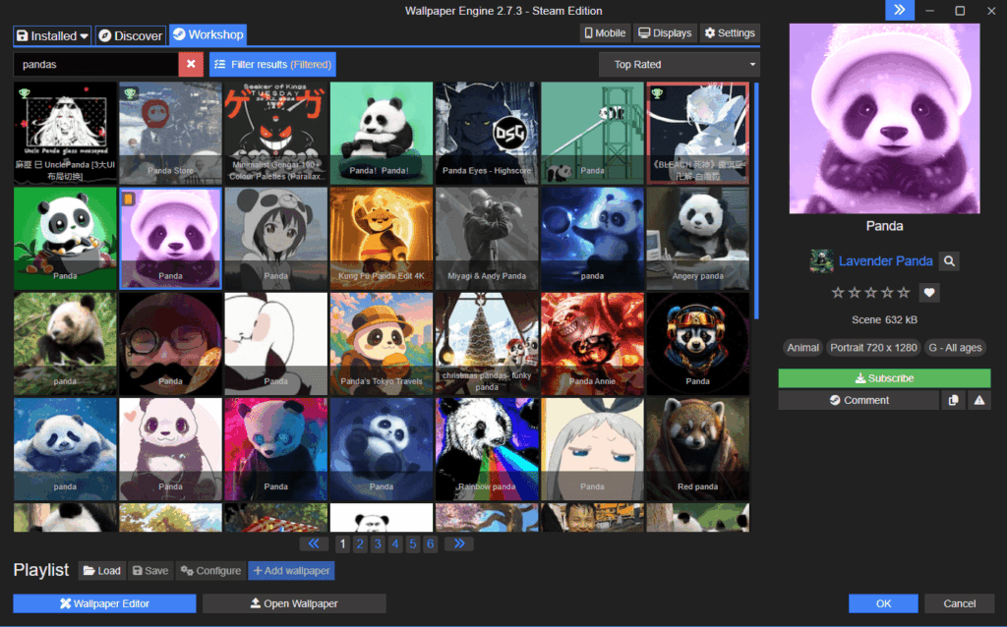The image size is (1007, 627).
Task: Switch to the Discover tab
Action: click(131, 35)
